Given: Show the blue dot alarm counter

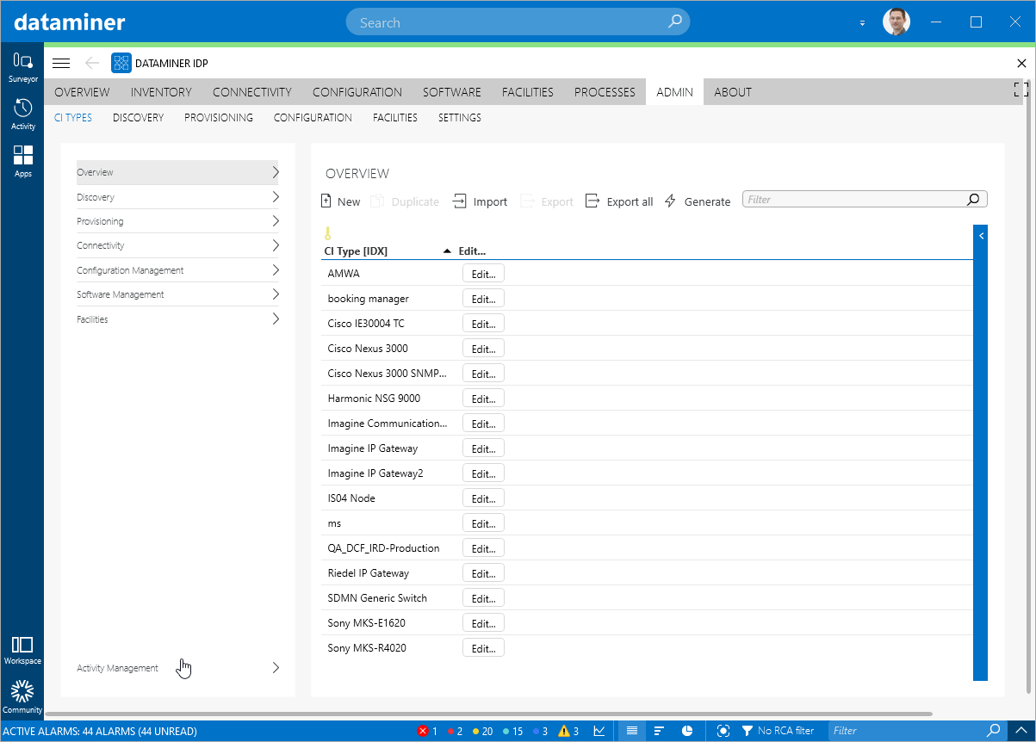Looking at the screenshot, I should 541,731.
